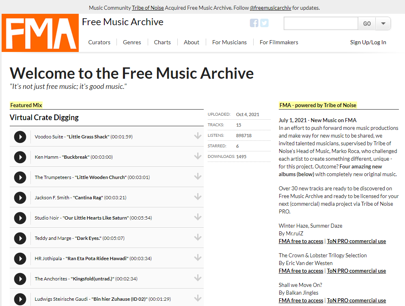Click the uploaded date Oct 4, 2021
This screenshot has height=306, width=405.
point(248,115)
